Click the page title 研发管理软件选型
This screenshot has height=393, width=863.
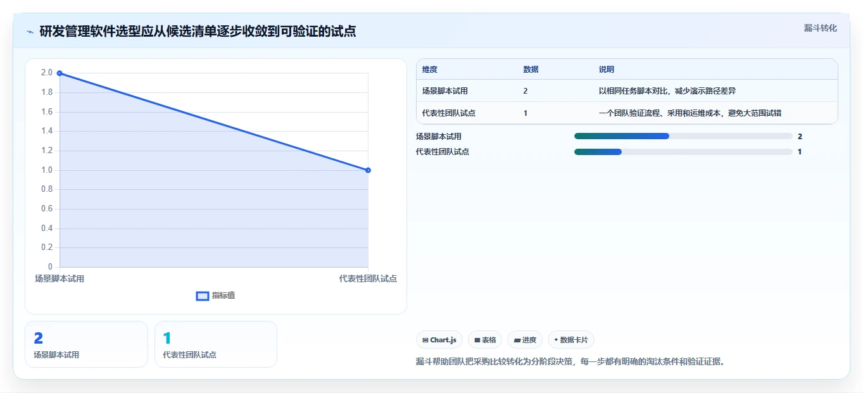(198, 32)
